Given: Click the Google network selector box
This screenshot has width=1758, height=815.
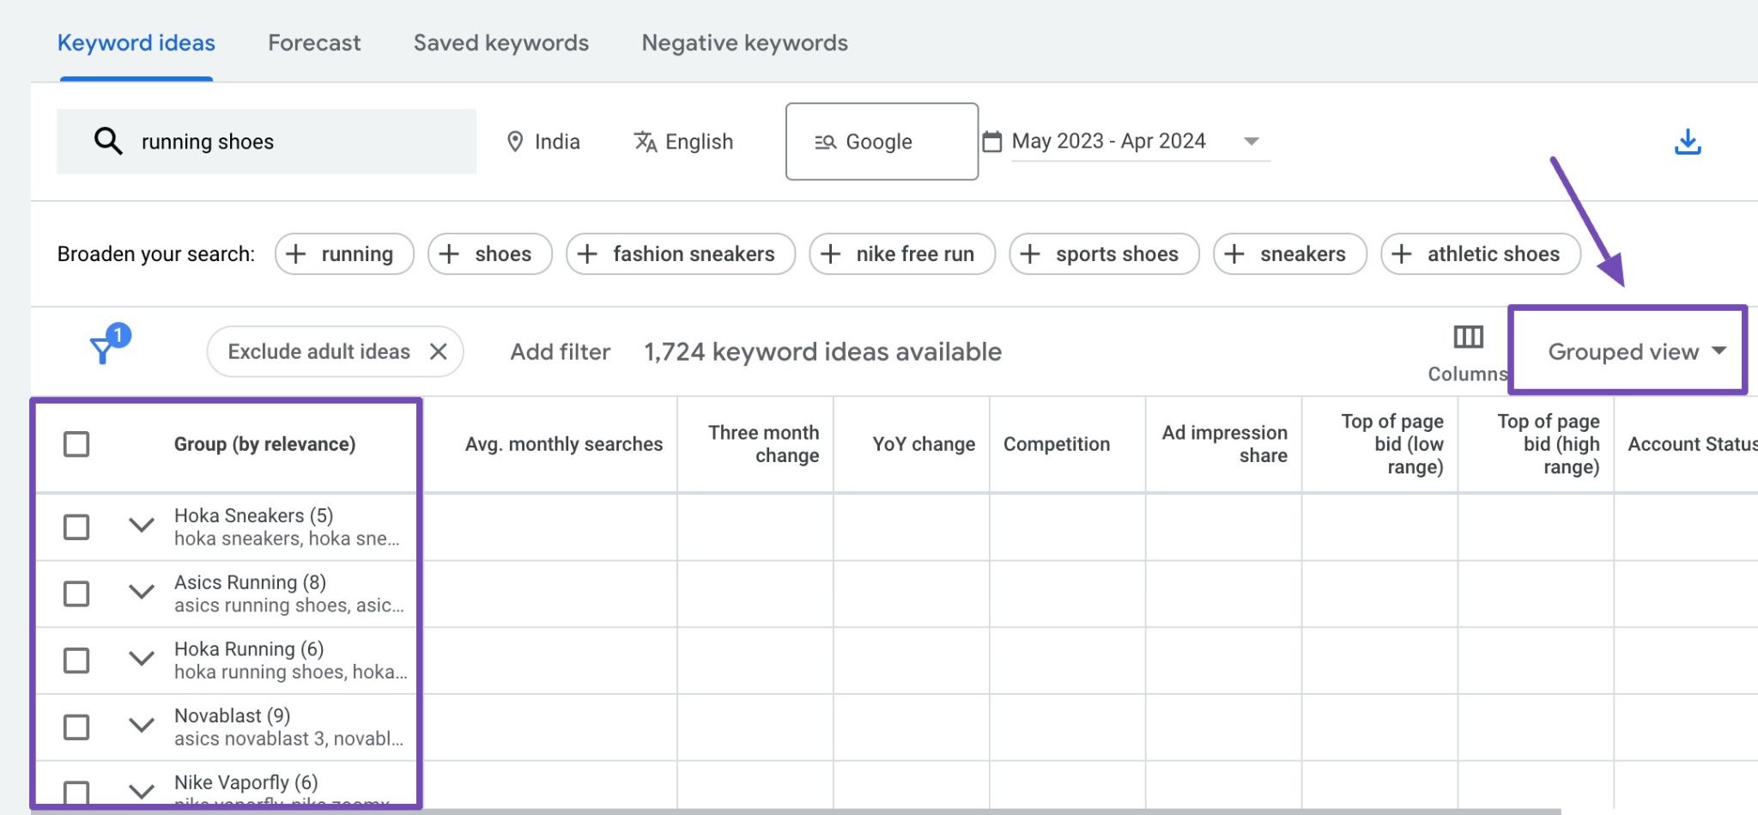Looking at the screenshot, I should coord(882,142).
